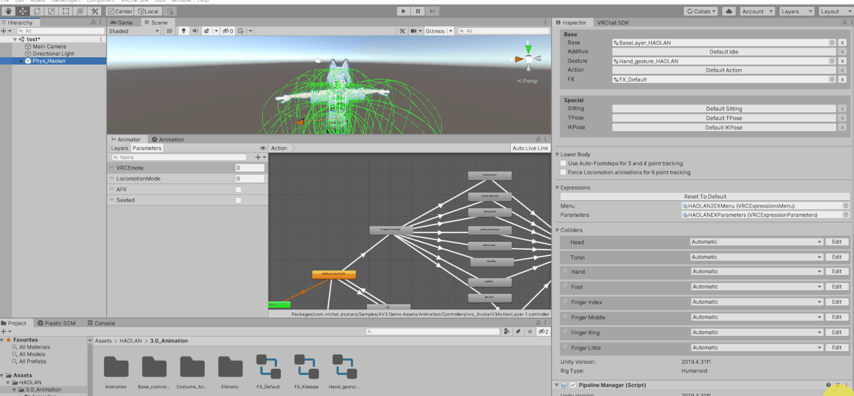The height and width of the screenshot is (396, 854).
Task: Click the Pause button
Action: (418, 11)
